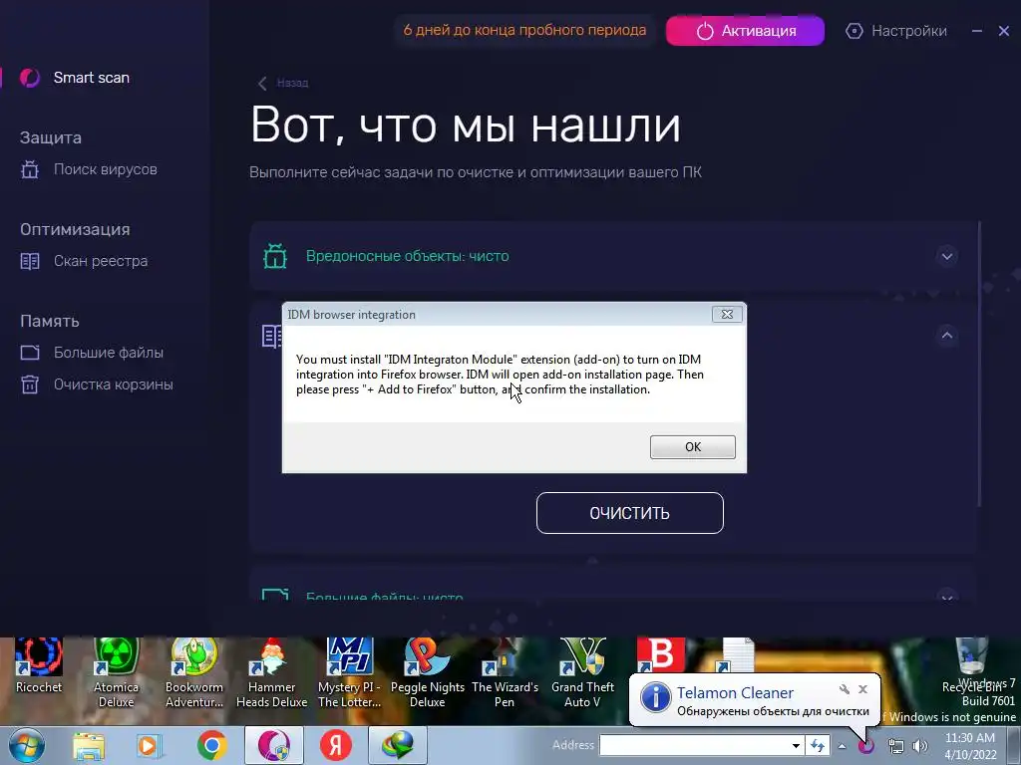This screenshot has height=765, width=1021.
Task: Switch to the Internet Download Manager taskbar button
Action: click(398, 745)
